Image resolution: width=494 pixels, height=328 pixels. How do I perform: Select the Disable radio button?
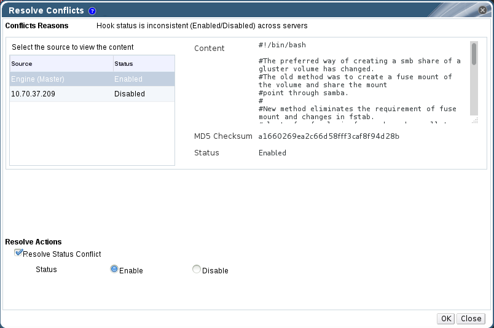197,269
